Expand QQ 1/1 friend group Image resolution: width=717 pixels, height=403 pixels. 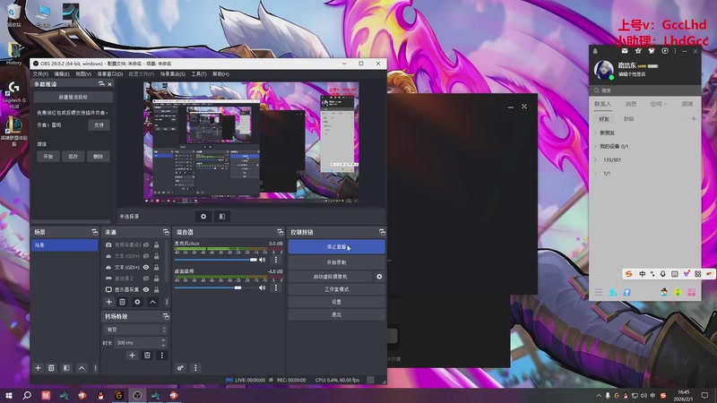click(595, 174)
